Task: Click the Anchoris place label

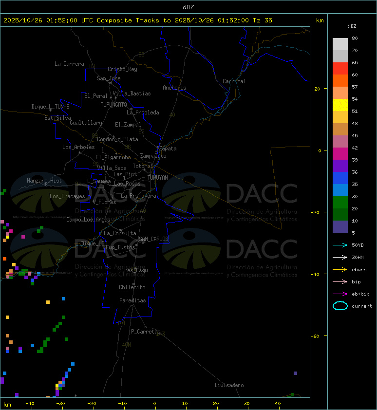Action: point(174,88)
